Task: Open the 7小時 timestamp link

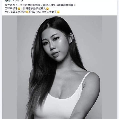Action: (16, 1)
